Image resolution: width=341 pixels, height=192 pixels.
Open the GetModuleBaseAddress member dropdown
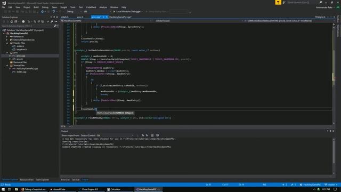289,21
